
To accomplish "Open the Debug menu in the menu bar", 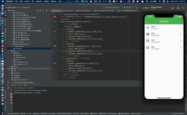I will tap(46, 1).
